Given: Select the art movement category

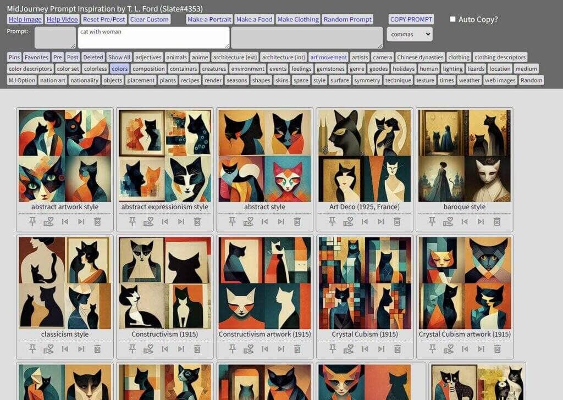Looking at the screenshot, I should click(x=328, y=57).
